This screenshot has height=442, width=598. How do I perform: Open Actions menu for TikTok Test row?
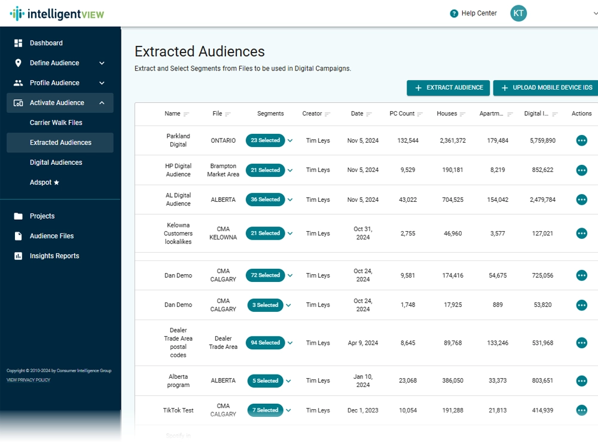click(581, 410)
